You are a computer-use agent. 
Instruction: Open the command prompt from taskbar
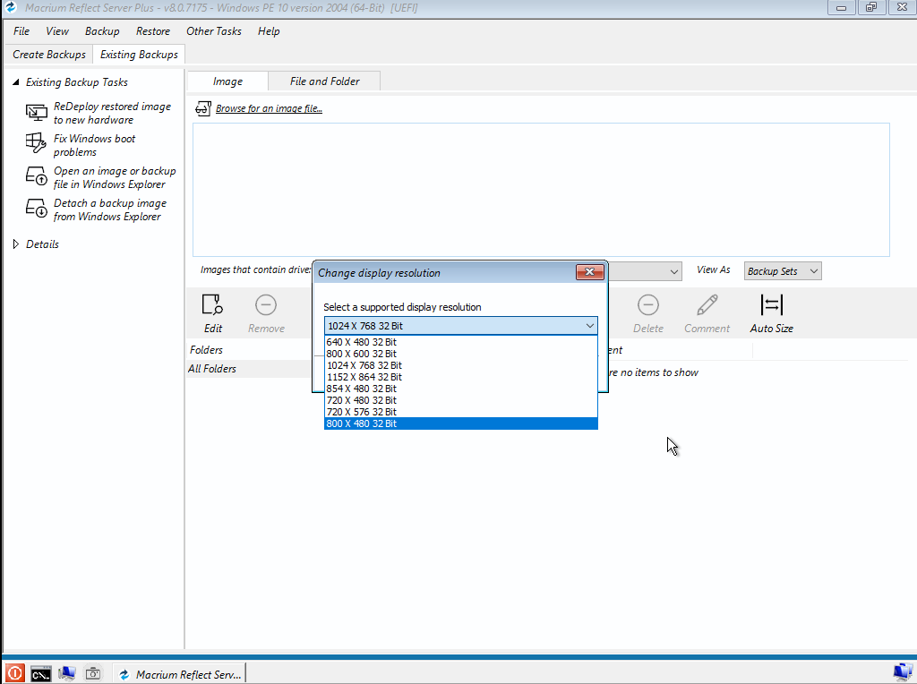click(41, 673)
